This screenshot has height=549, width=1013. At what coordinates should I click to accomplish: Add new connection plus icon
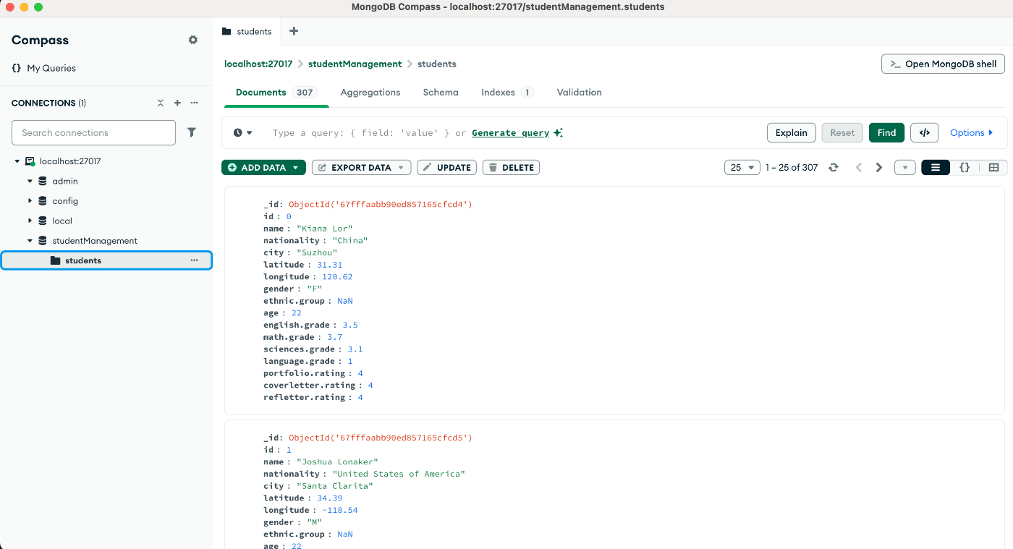[x=177, y=103]
